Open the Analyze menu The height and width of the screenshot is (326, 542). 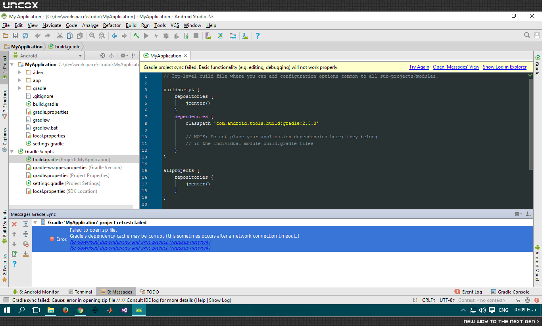point(90,25)
